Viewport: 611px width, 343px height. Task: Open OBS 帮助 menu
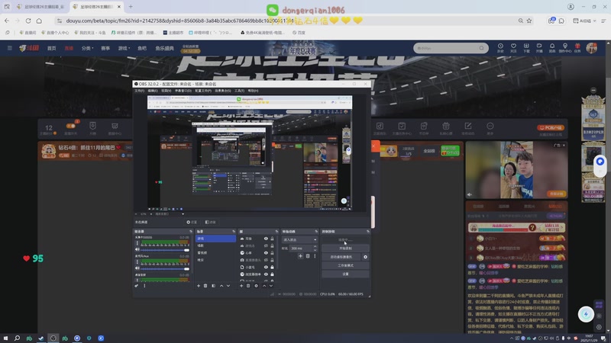tap(253, 91)
